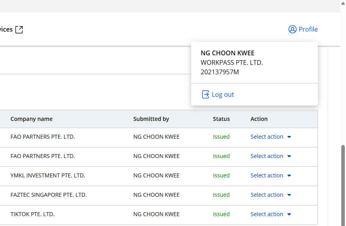
Task: Click the Profile text label
Action: 308,29
